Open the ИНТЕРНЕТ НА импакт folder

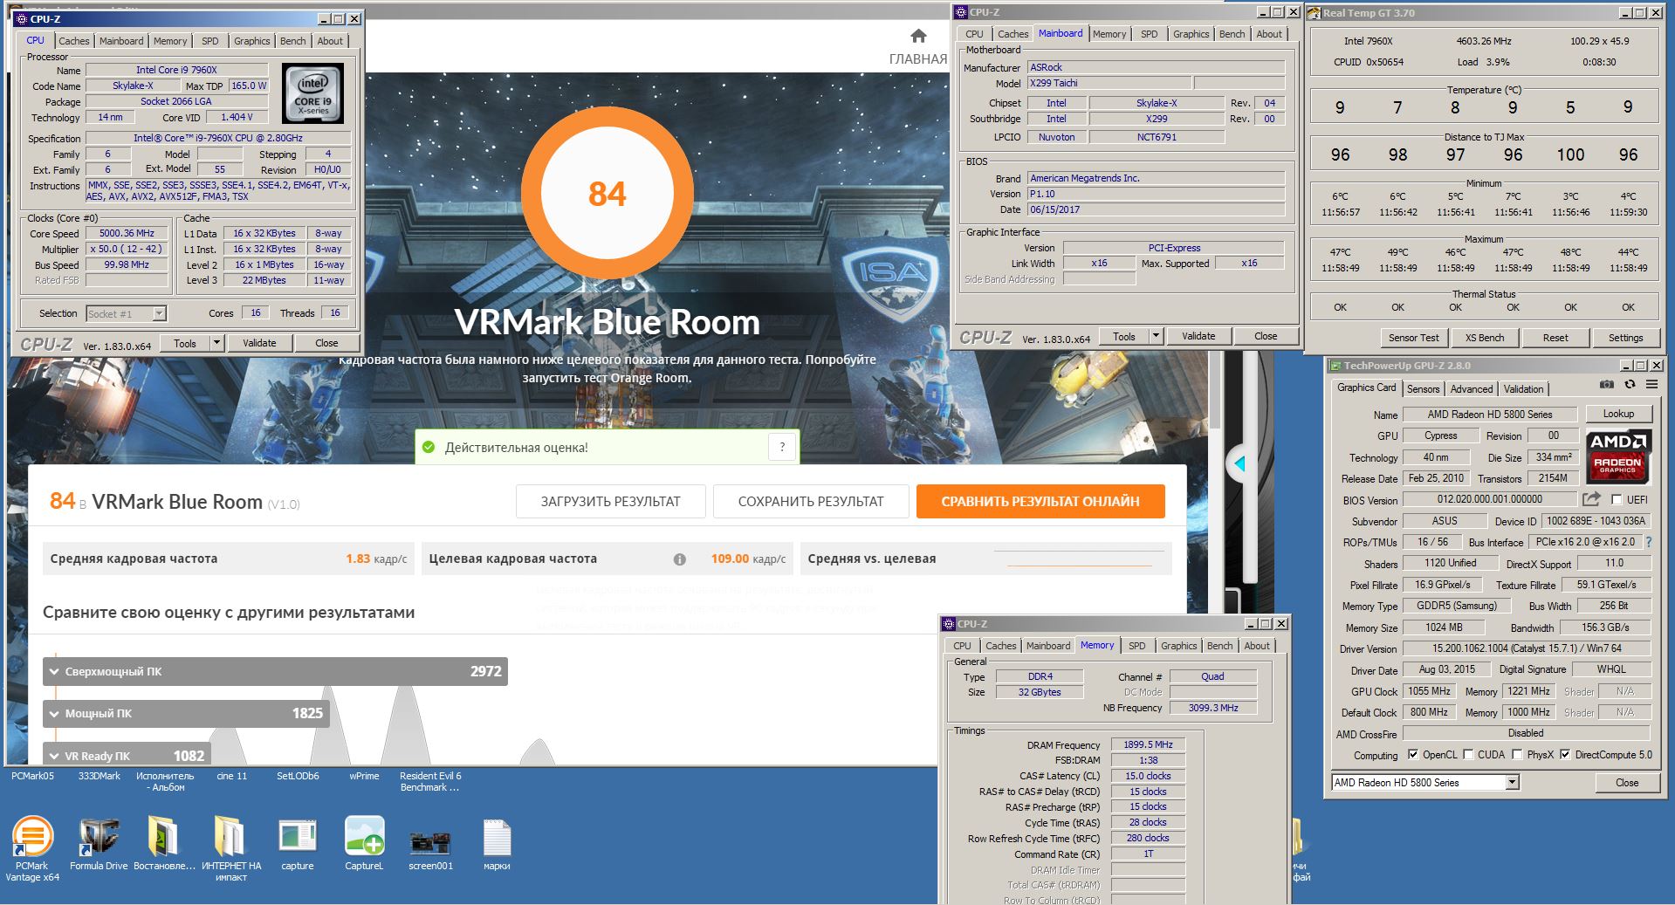click(x=230, y=848)
